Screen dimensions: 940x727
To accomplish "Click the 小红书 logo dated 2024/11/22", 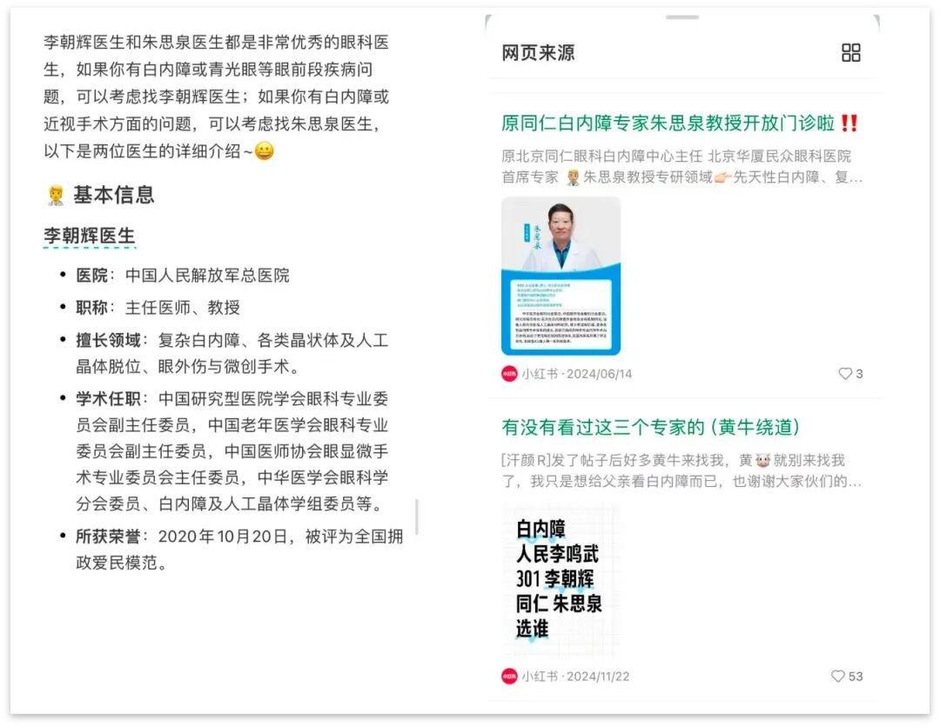I will pos(509,676).
